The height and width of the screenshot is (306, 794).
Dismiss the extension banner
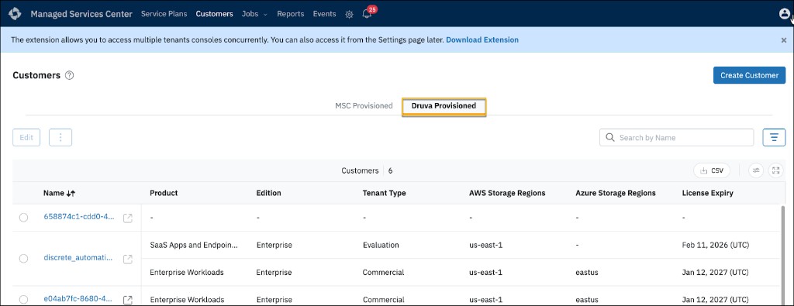[x=783, y=40]
